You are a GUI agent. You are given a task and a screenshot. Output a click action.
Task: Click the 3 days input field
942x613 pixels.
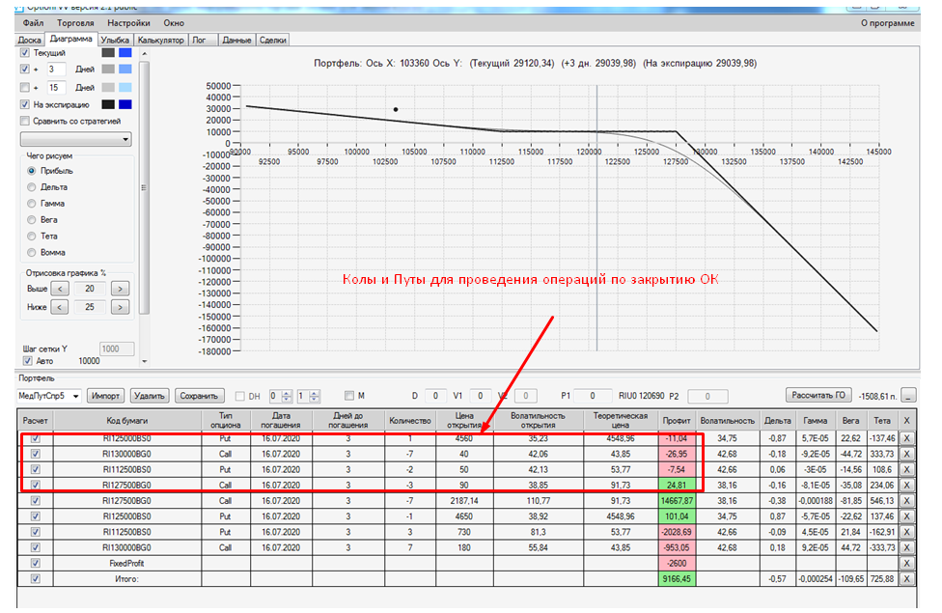tap(55, 70)
